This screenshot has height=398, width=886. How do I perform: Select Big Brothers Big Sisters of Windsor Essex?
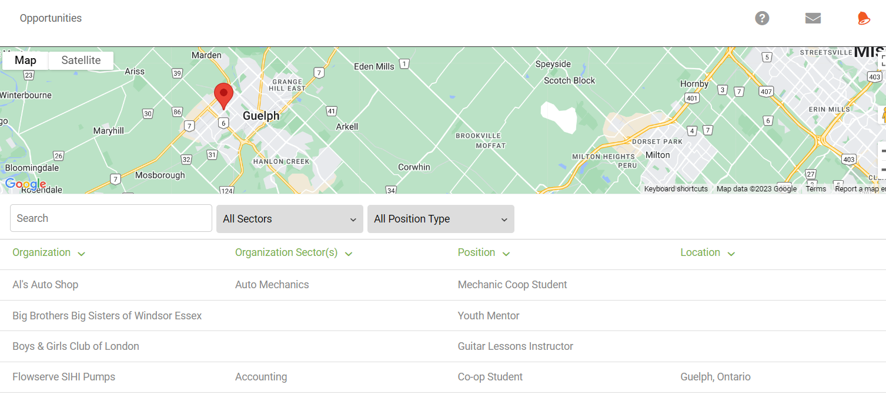click(x=107, y=316)
